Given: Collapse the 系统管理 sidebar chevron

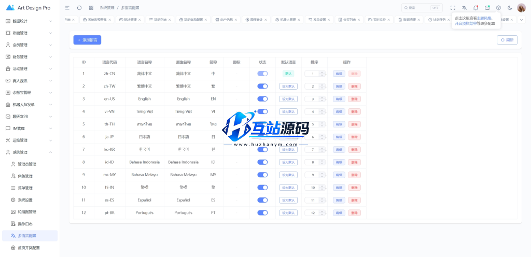Looking at the screenshot, I should [x=50, y=152].
